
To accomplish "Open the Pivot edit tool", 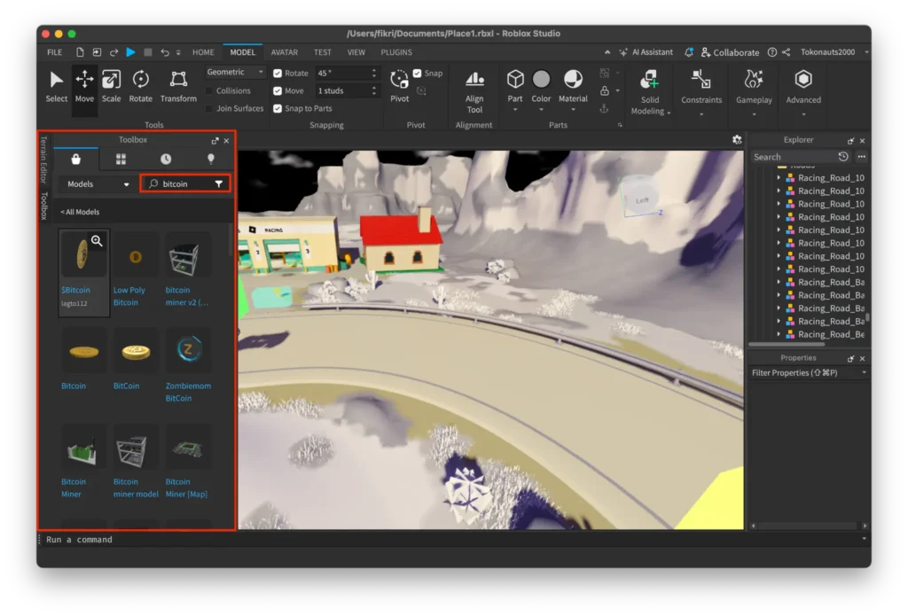I will 400,87.
